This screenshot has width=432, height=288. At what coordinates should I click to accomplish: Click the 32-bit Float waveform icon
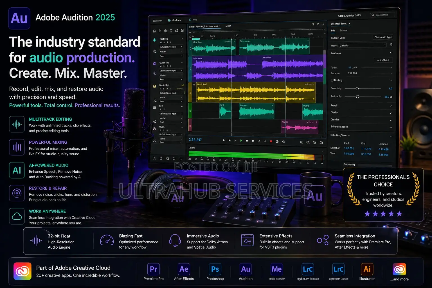click(36, 241)
